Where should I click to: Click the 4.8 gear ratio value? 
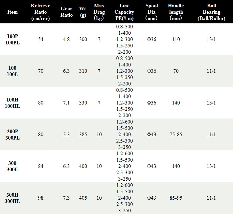[66, 39]
